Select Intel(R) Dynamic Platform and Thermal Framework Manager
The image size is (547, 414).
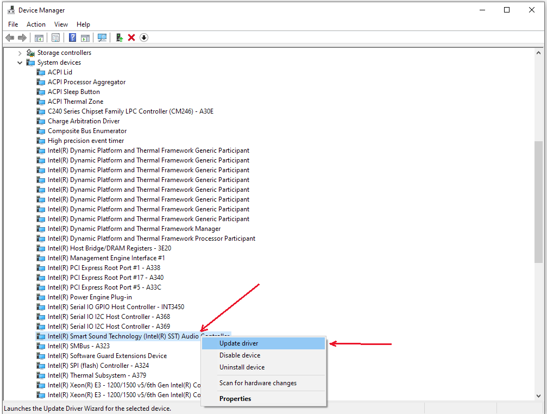[x=134, y=229]
